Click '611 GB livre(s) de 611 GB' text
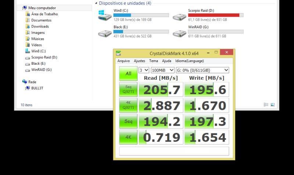 tap(207, 36)
